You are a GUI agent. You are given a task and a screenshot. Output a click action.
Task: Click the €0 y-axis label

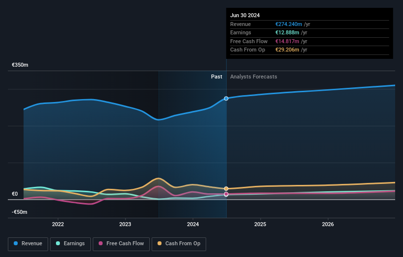coord(15,194)
